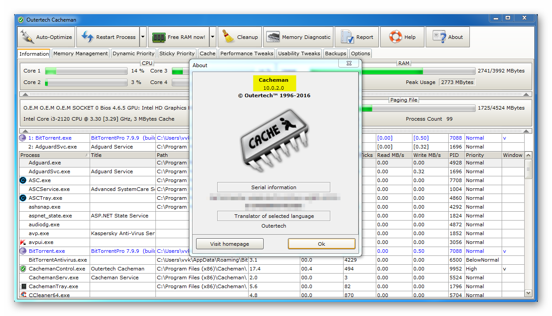This screenshot has height=316, width=552.
Task: Select the BitTorrentAntivirus.exe process
Action: 272,260
